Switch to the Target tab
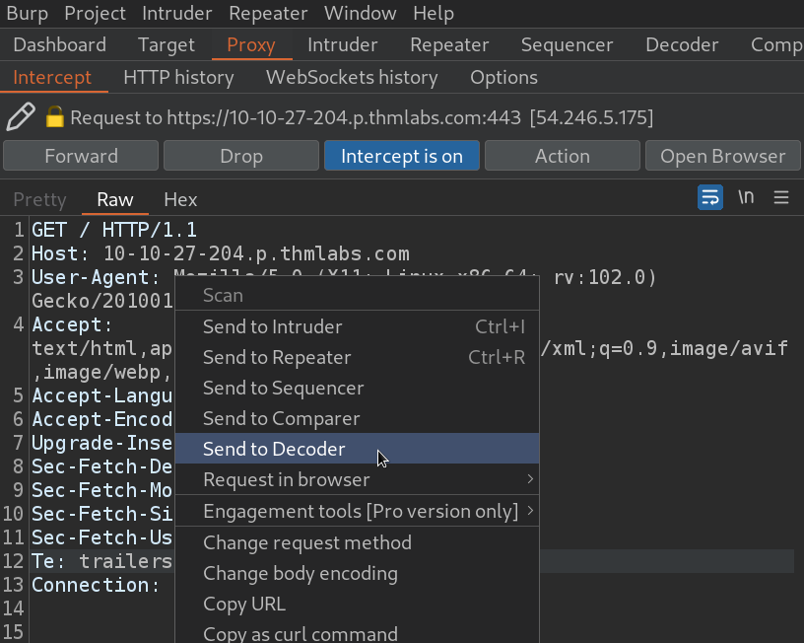804x643 pixels. (x=167, y=45)
